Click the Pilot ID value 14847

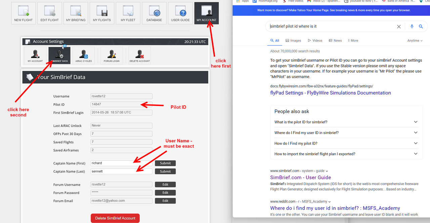(x=121, y=105)
